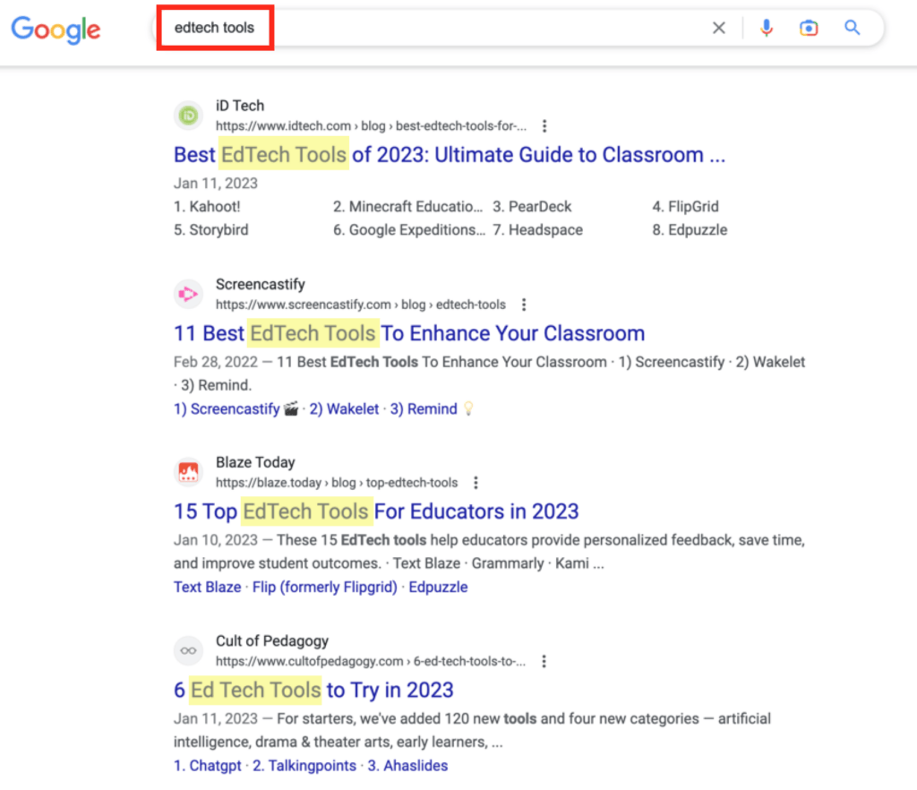Click inside the edtech tools search box
Image resolution: width=917 pixels, height=790 pixels.
pyautogui.click(x=215, y=28)
